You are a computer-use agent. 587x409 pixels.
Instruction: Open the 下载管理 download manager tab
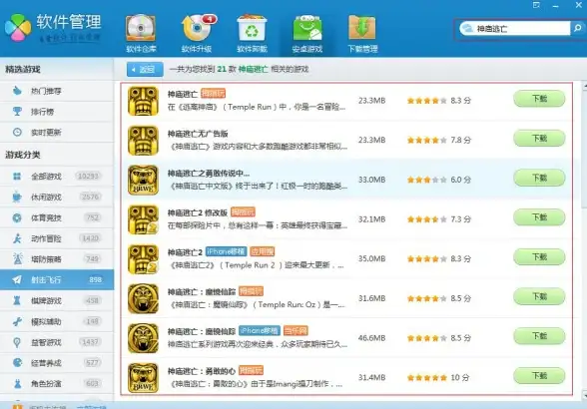(x=362, y=34)
